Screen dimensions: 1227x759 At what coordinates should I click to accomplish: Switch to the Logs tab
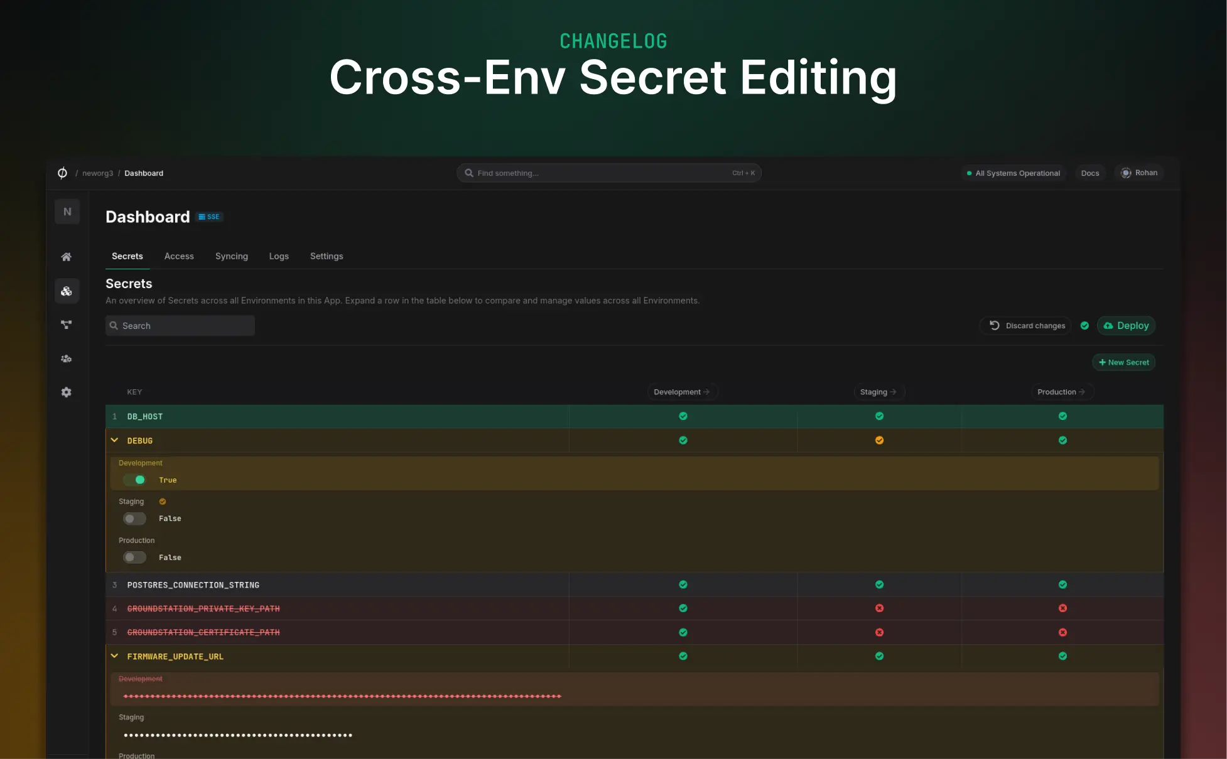pos(279,256)
